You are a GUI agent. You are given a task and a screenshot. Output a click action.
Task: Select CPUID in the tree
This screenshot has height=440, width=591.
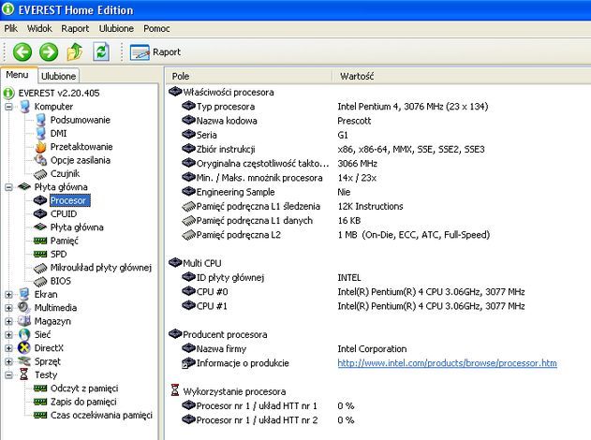pyautogui.click(x=64, y=213)
